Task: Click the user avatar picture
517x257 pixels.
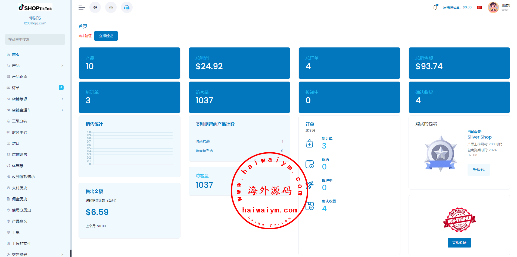Action: point(493,7)
